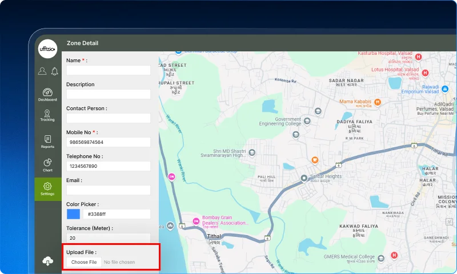Click the DADIYA FALIYA map label
457x274 pixels.
tap(354, 122)
